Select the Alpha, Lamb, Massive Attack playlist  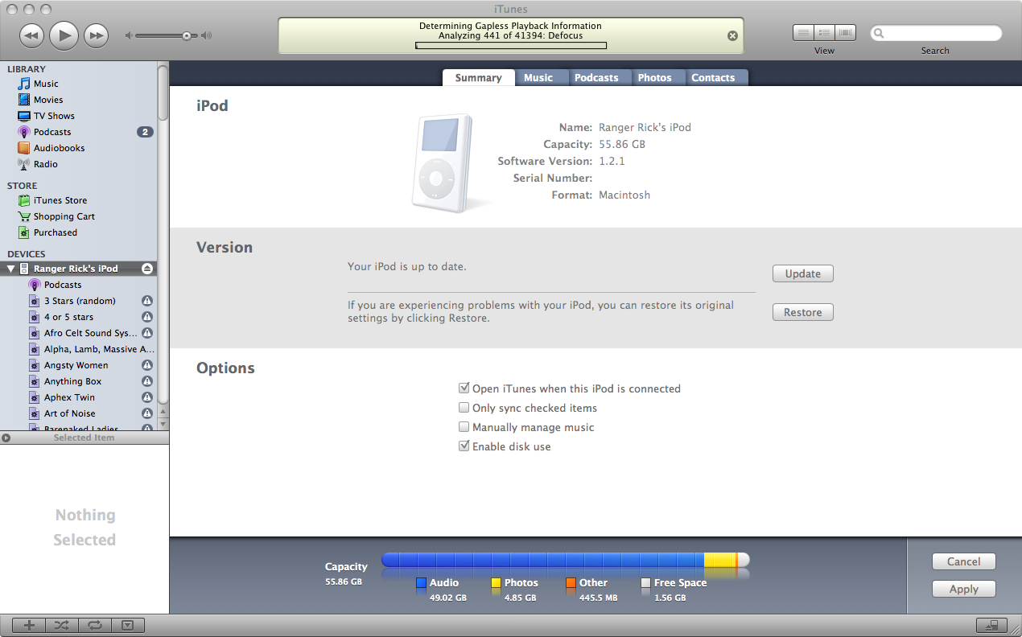coord(99,349)
